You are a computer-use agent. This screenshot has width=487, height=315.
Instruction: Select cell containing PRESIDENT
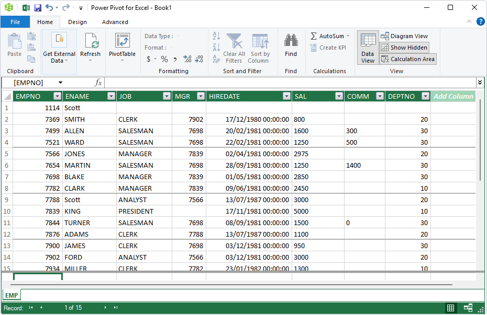point(144,211)
